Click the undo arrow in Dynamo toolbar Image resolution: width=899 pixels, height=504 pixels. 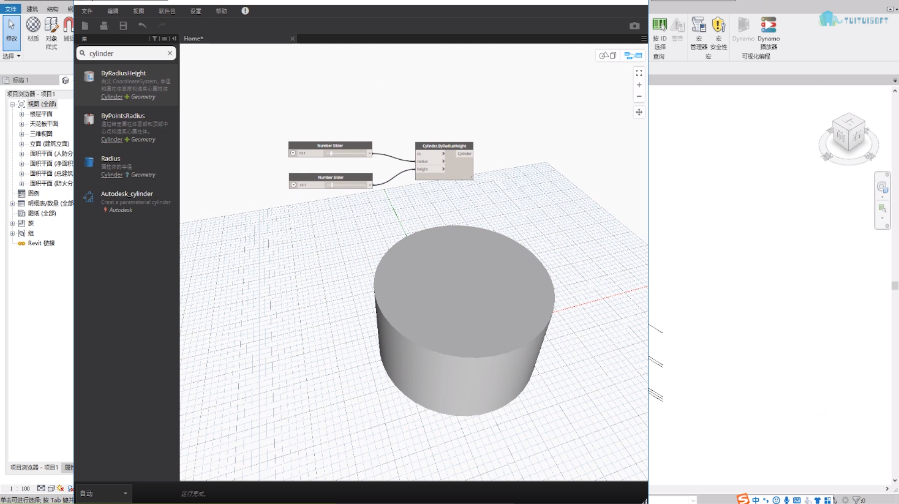click(142, 26)
